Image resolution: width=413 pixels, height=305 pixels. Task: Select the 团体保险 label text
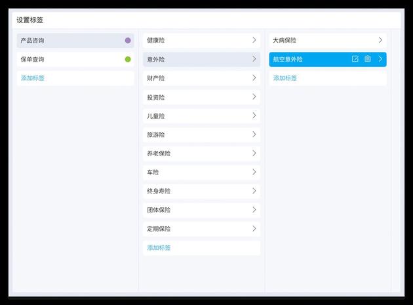pos(159,210)
